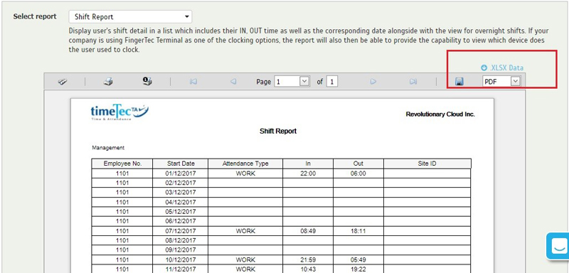
Task: Go to next page arrow
Action: coord(373,82)
